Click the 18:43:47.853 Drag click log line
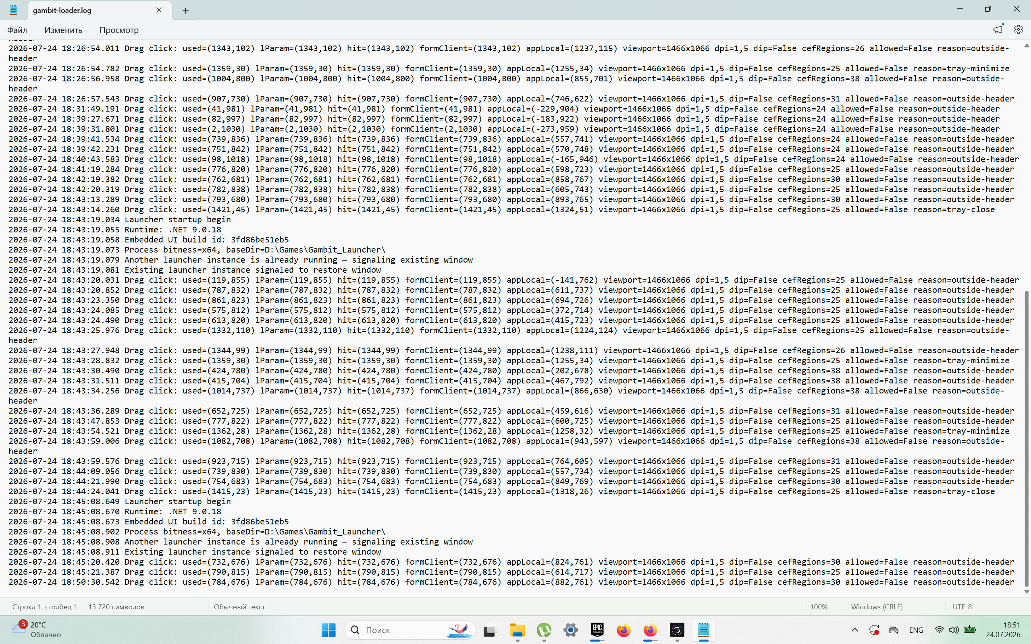The width and height of the screenshot is (1031, 644). click(x=511, y=421)
